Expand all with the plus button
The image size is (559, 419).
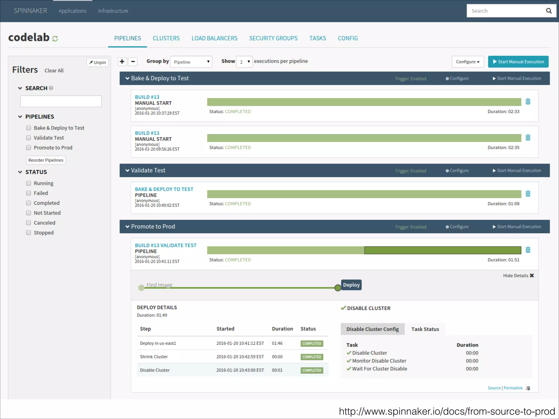(x=122, y=61)
